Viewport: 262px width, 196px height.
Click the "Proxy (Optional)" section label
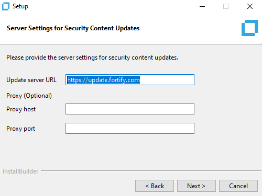pos(29,96)
